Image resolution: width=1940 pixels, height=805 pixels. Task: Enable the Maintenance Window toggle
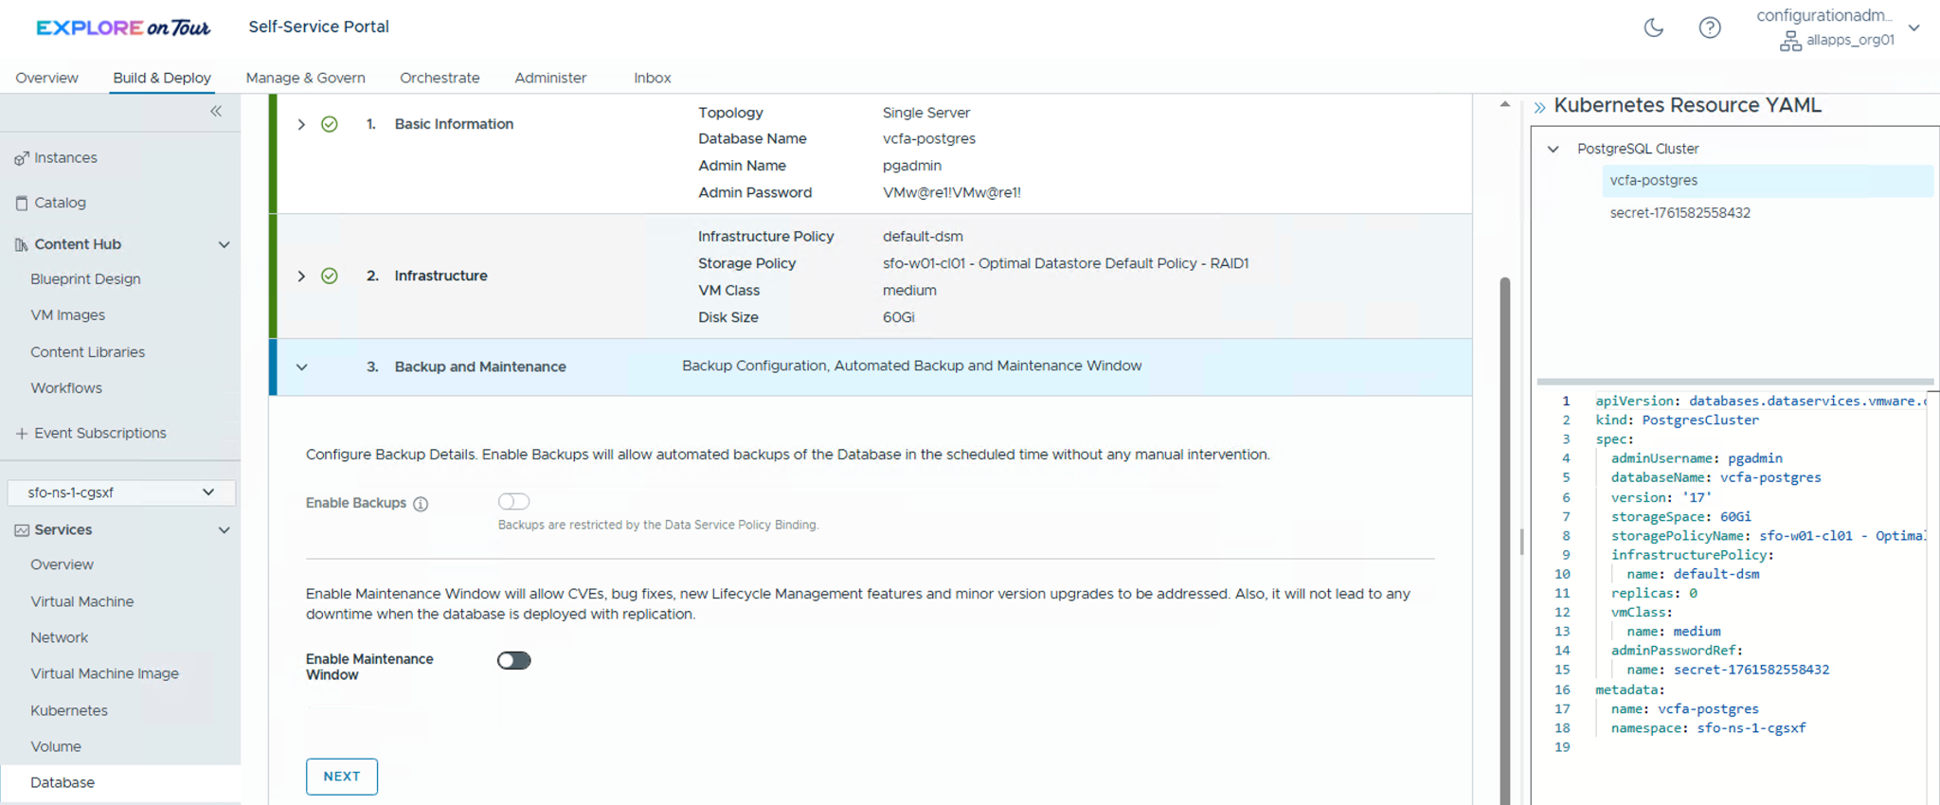(513, 661)
